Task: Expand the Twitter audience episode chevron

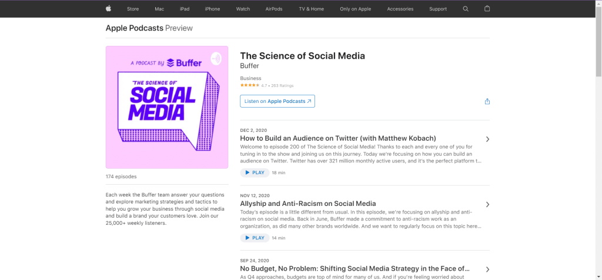Action: pyautogui.click(x=487, y=139)
